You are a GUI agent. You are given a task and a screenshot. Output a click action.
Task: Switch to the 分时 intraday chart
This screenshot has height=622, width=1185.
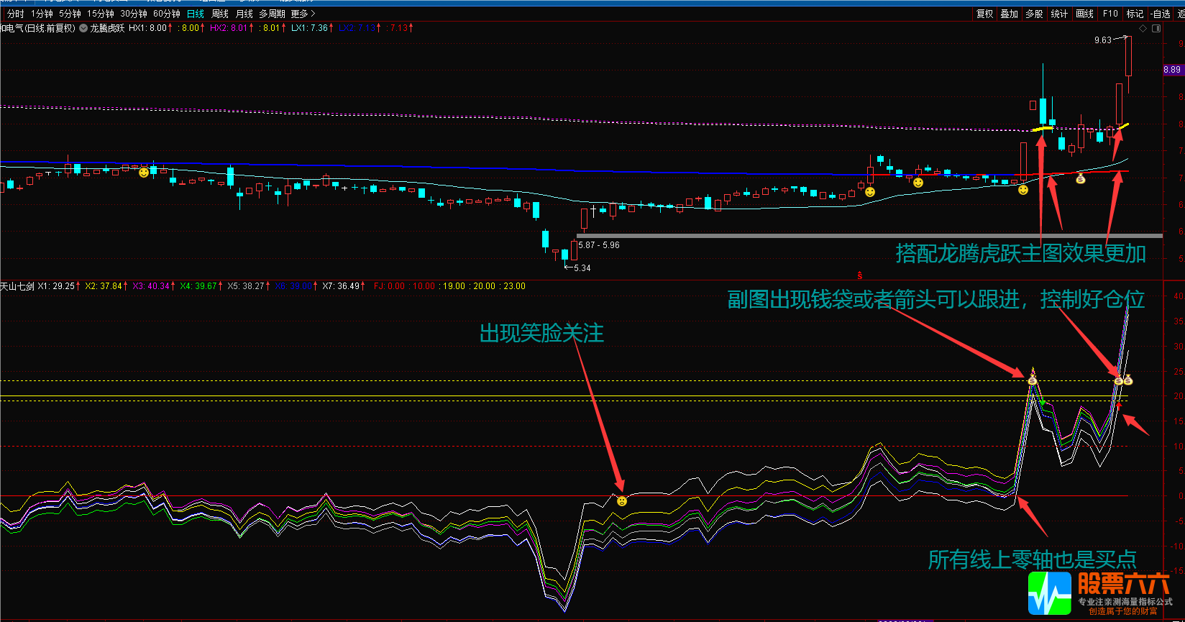[x=15, y=14]
